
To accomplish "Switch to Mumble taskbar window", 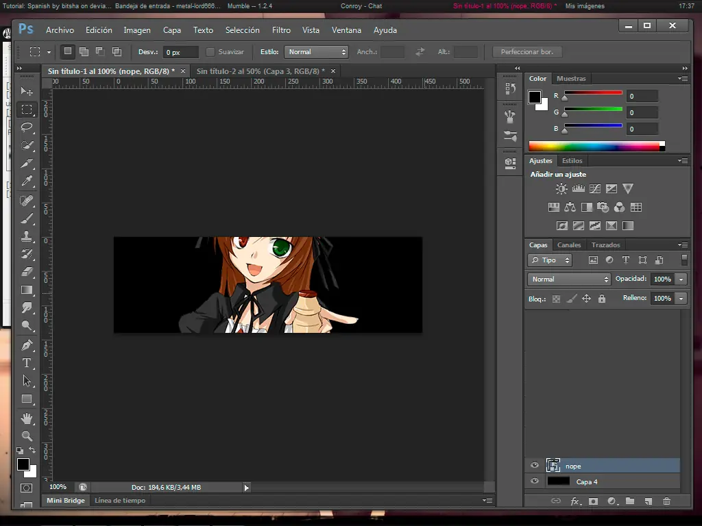I will pos(250,5).
